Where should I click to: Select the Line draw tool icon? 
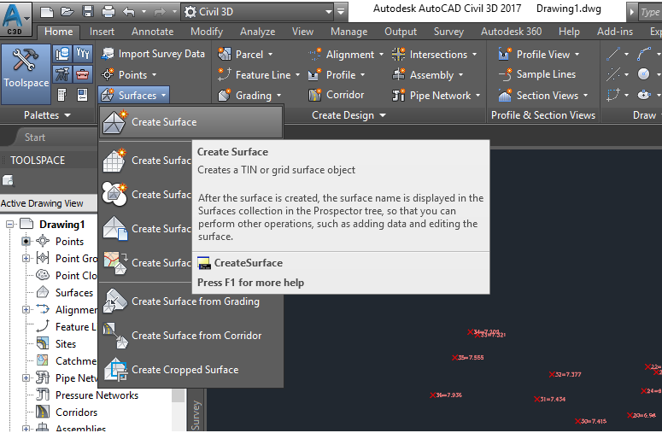point(613,54)
